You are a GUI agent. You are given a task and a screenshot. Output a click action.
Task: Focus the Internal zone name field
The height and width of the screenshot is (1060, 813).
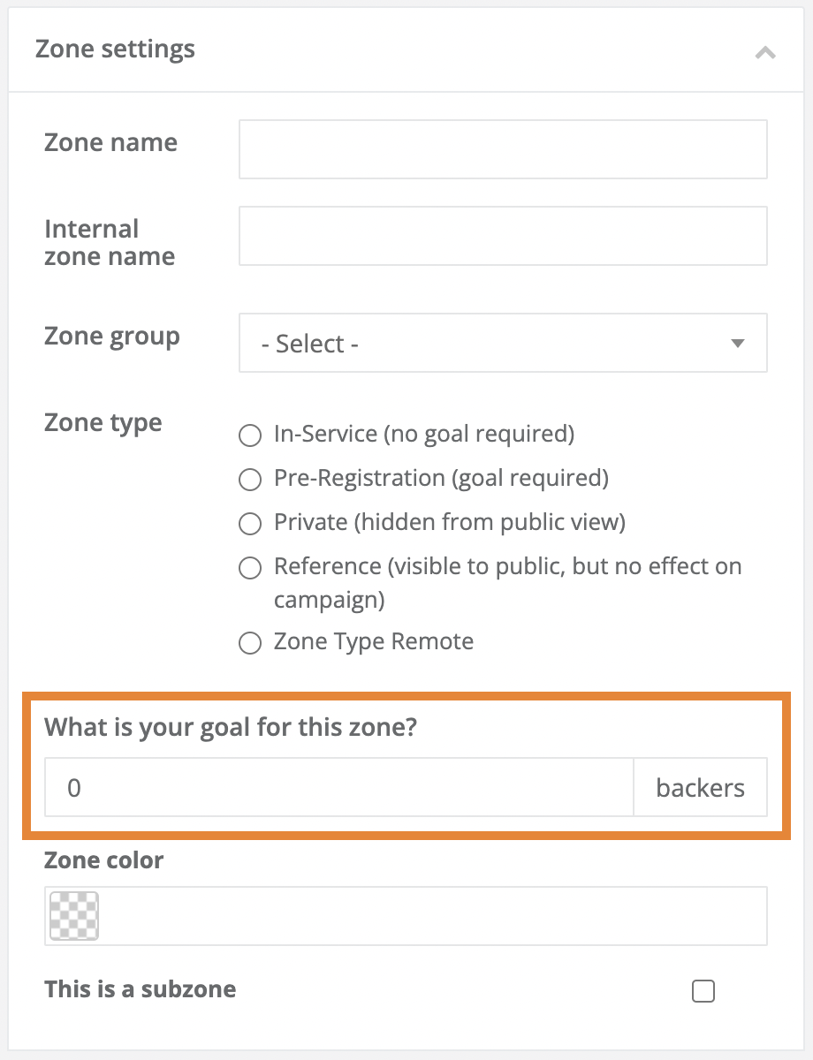point(502,236)
